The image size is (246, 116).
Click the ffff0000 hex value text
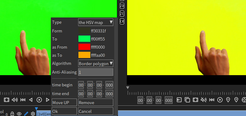point(98,47)
